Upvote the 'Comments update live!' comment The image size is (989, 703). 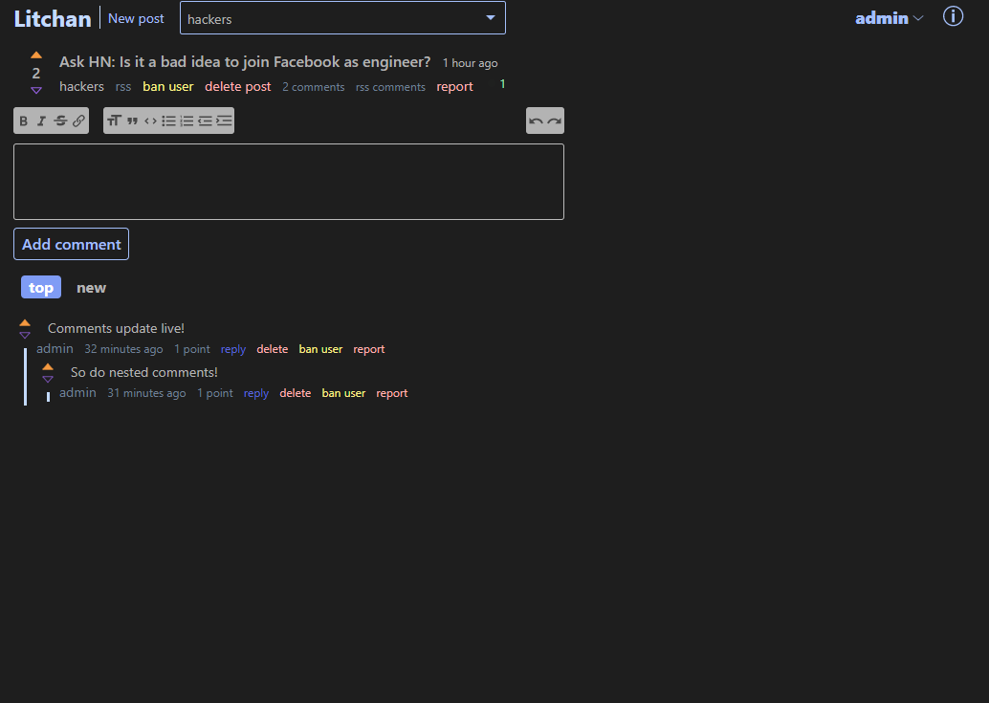click(x=25, y=323)
